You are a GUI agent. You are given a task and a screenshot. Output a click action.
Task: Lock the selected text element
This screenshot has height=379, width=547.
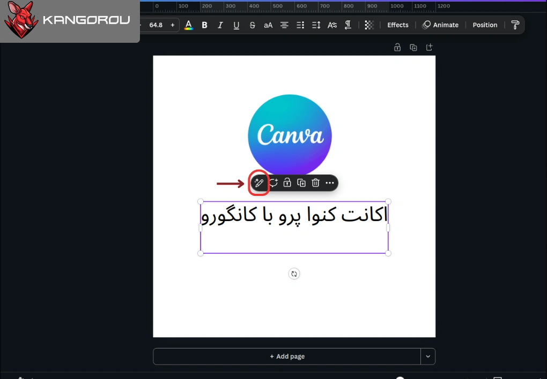287,183
